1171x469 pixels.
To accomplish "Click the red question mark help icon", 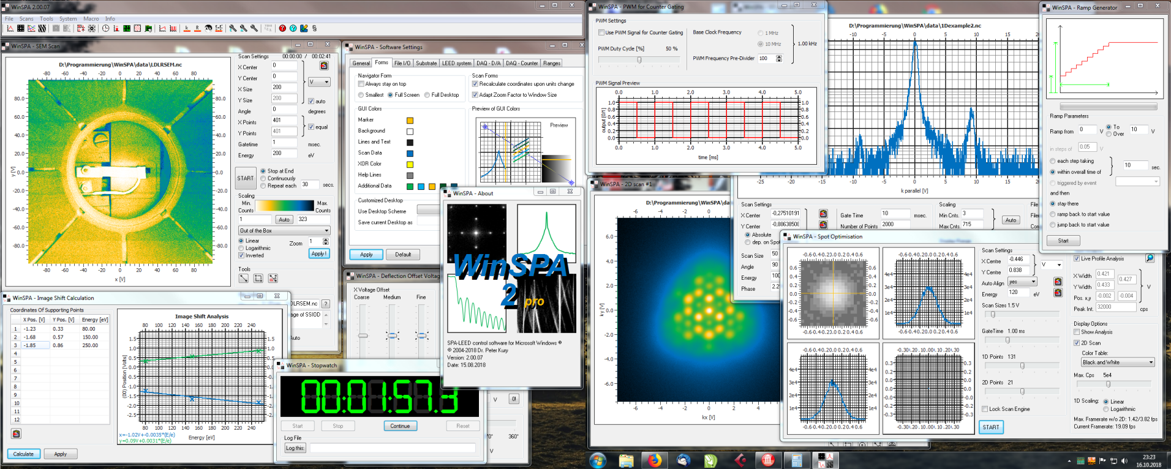I will (282, 28).
